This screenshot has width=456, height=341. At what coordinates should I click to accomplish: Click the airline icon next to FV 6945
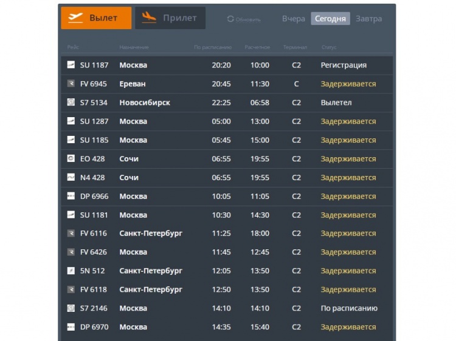point(71,84)
